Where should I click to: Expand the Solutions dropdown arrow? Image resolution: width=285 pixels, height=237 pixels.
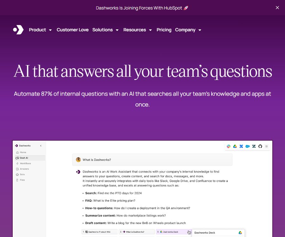(117, 30)
